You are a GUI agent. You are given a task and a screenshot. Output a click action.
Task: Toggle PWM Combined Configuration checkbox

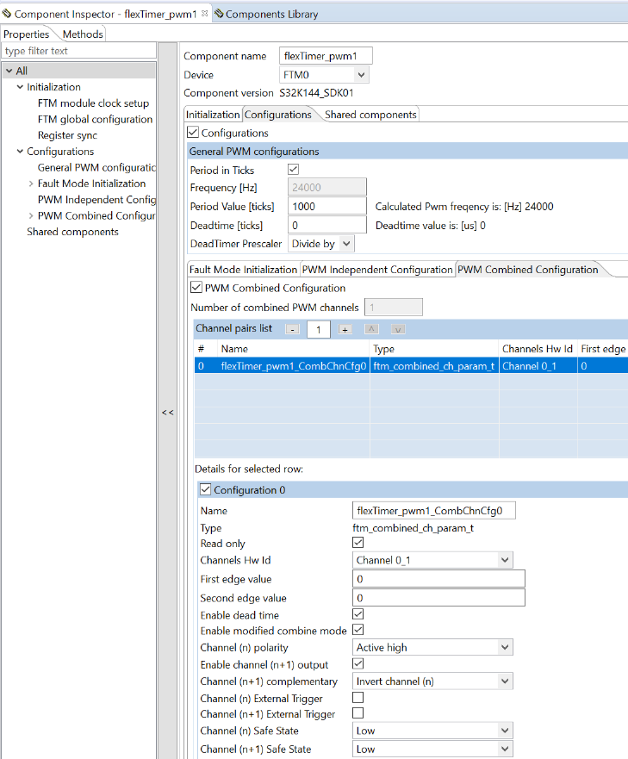click(196, 287)
